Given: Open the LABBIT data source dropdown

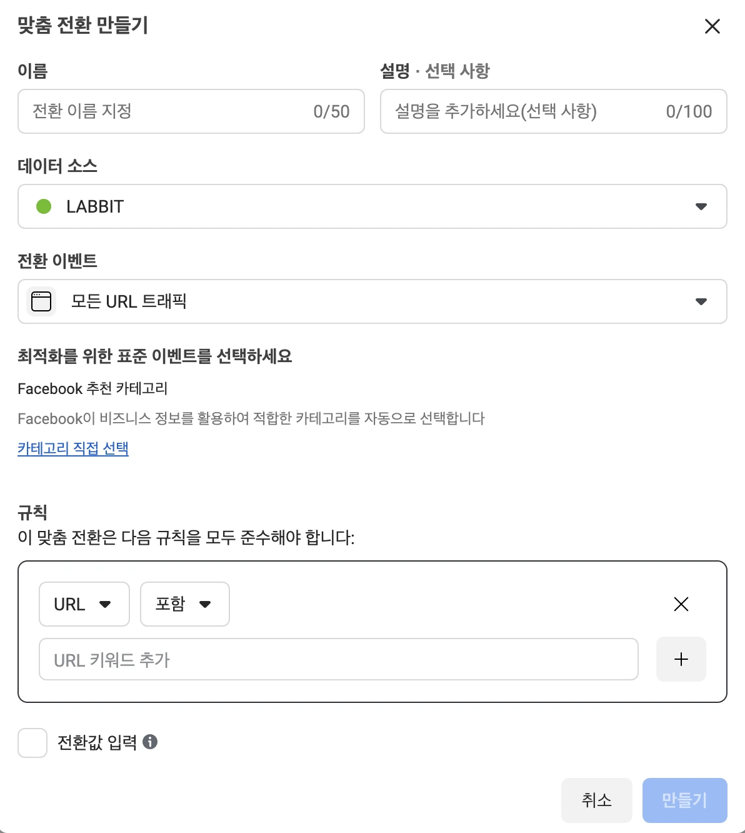Looking at the screenshot, I should [372, 206].
